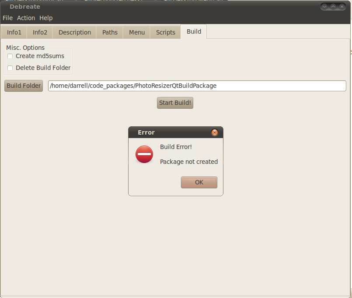Screen dimensions: 352x298
Task: Close the Debreate main window
Action: (x=342, y=7)
